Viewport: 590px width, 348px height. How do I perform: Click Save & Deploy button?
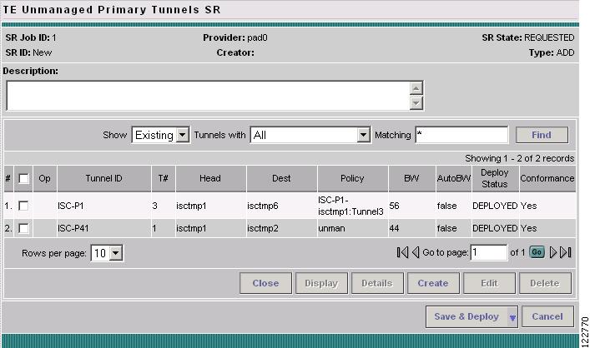[x=466, y=317]
